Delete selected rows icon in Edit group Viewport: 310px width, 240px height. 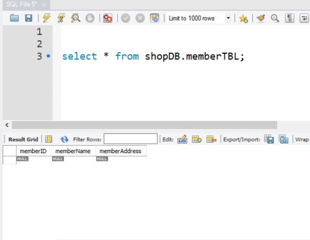pyautogui.click(x=211, y=139)
